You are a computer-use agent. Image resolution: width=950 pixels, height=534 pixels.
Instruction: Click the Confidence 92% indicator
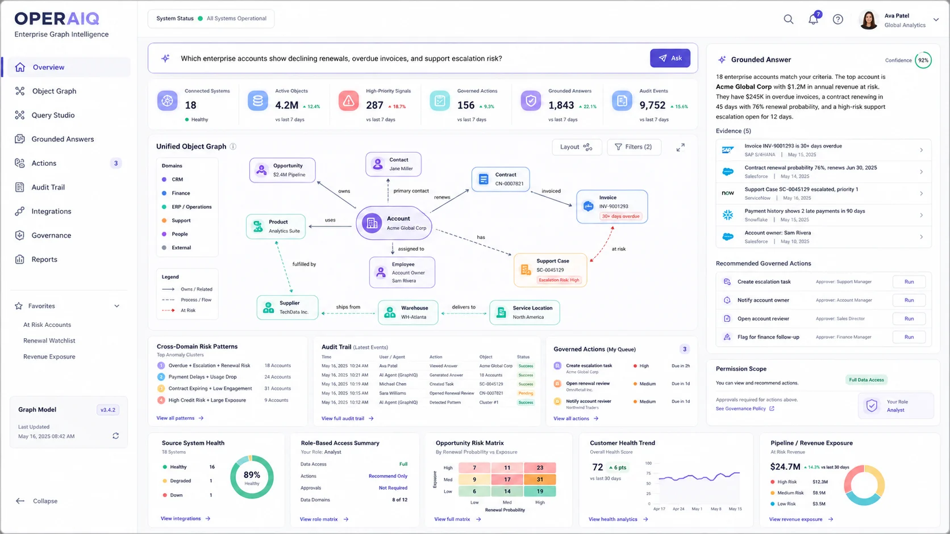pos(923,60)
